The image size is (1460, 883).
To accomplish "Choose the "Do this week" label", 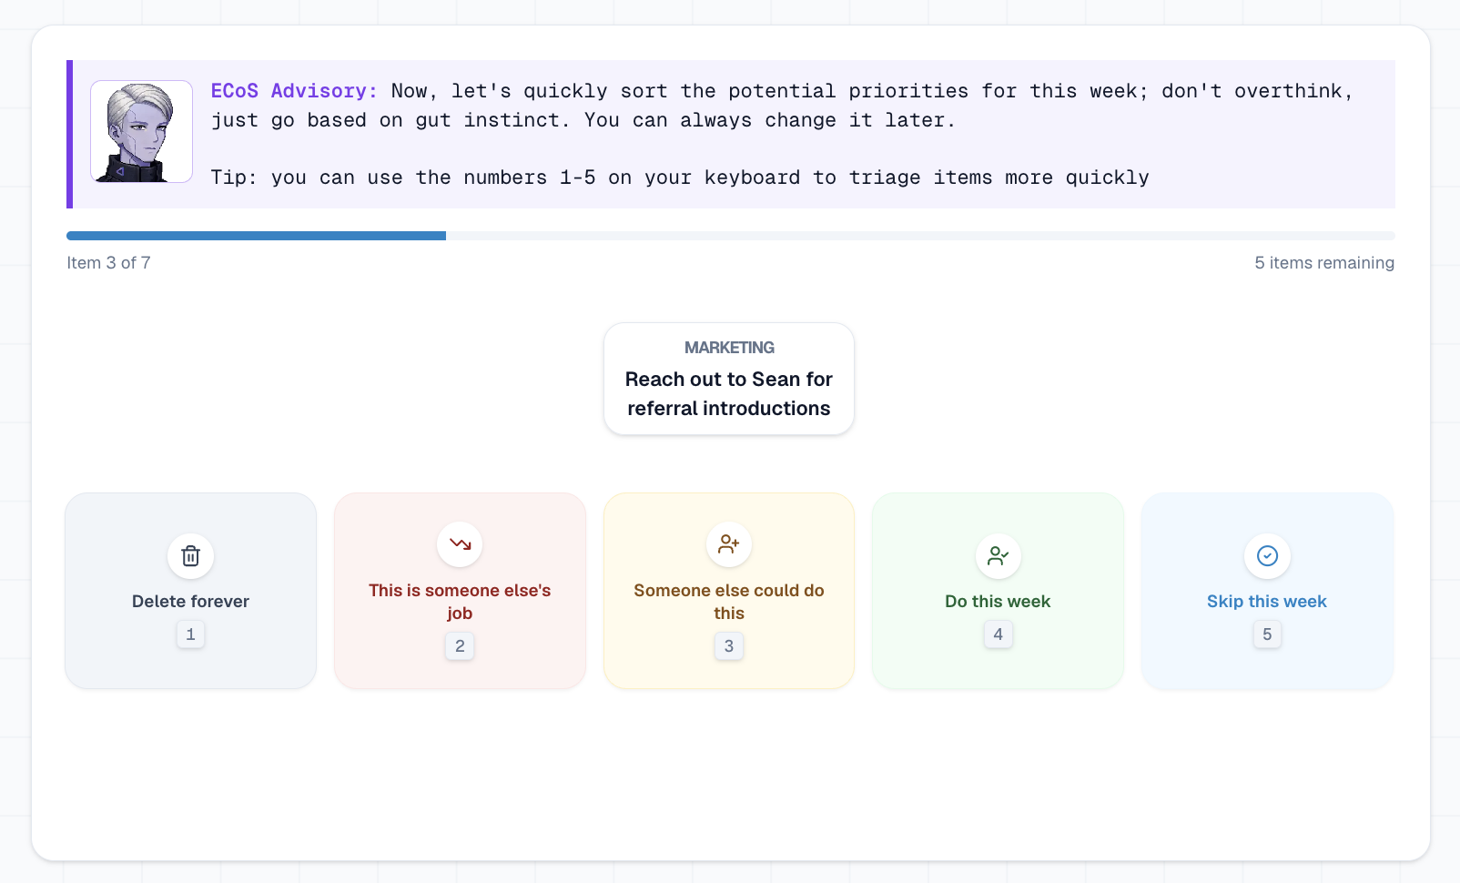I will 998,602.
